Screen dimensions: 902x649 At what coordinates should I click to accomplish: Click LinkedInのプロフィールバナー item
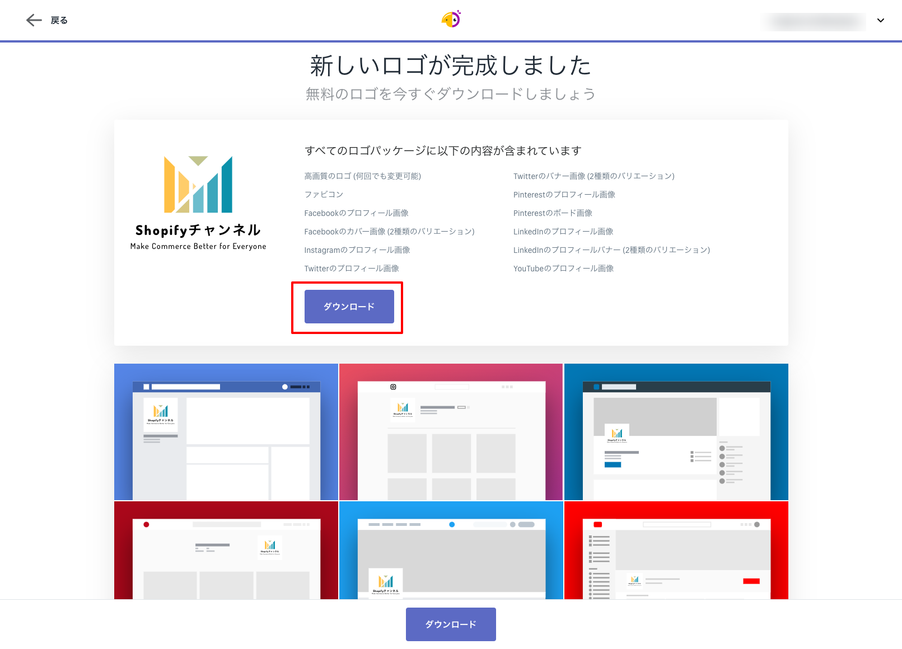612,250
